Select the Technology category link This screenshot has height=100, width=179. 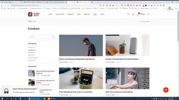tap(32, 58)
